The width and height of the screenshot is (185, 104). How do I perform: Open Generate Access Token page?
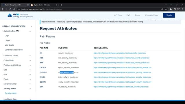(x=14, y=50)
